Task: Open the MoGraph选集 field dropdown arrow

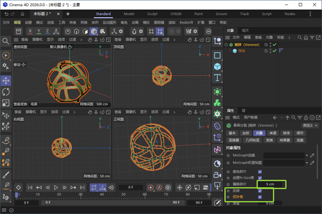Action: tap(307, 156)
